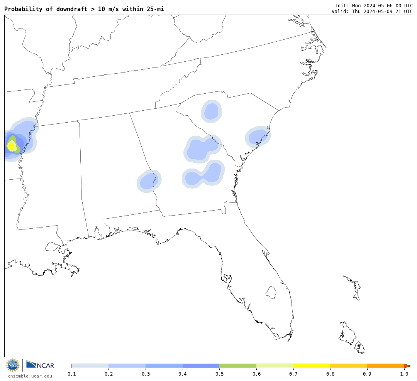Screen dimensions: 417x381
Task: Open ensemble.ucar.edu text link
Action: [x=30, y=376]
